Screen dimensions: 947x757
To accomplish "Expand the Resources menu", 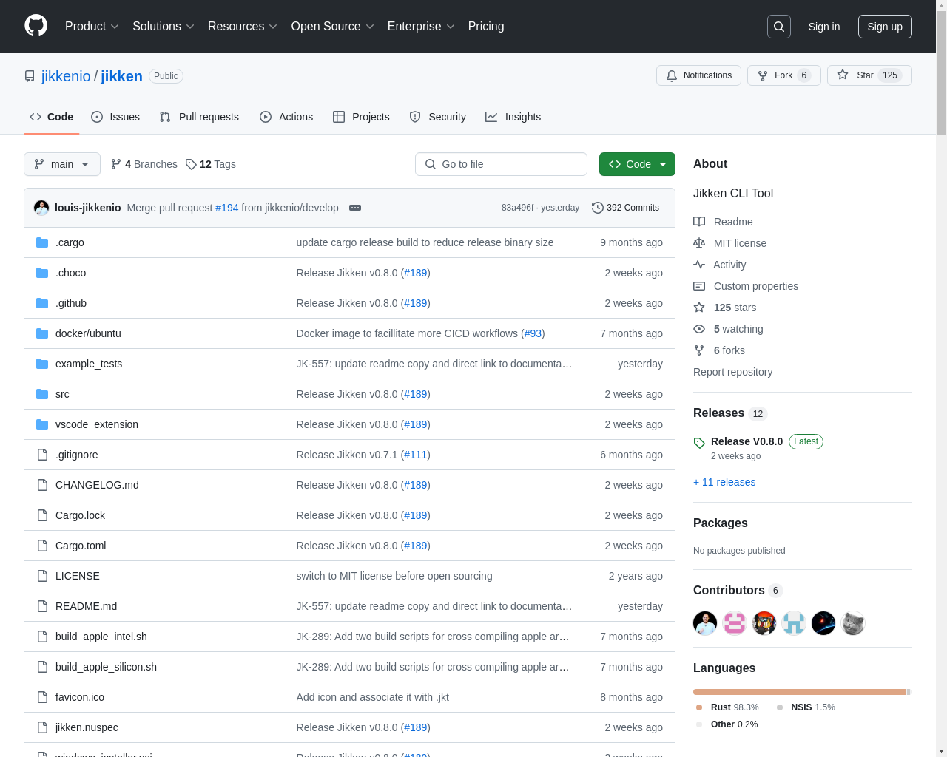I will 243,27.
